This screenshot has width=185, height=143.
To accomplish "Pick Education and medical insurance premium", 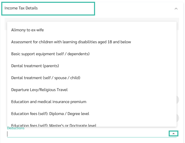I will coord(49,102).
